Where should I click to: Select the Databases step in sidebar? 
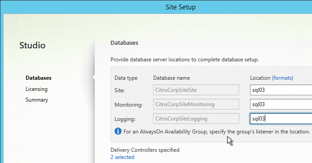point(39,78)
